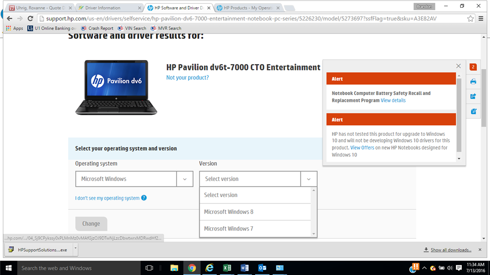
Task: Open Excel from taskbar
Action: [227, 268]
